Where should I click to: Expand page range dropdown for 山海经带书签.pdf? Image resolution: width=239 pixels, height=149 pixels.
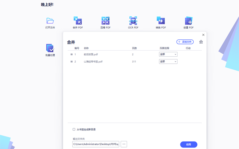tap(168, 62)
